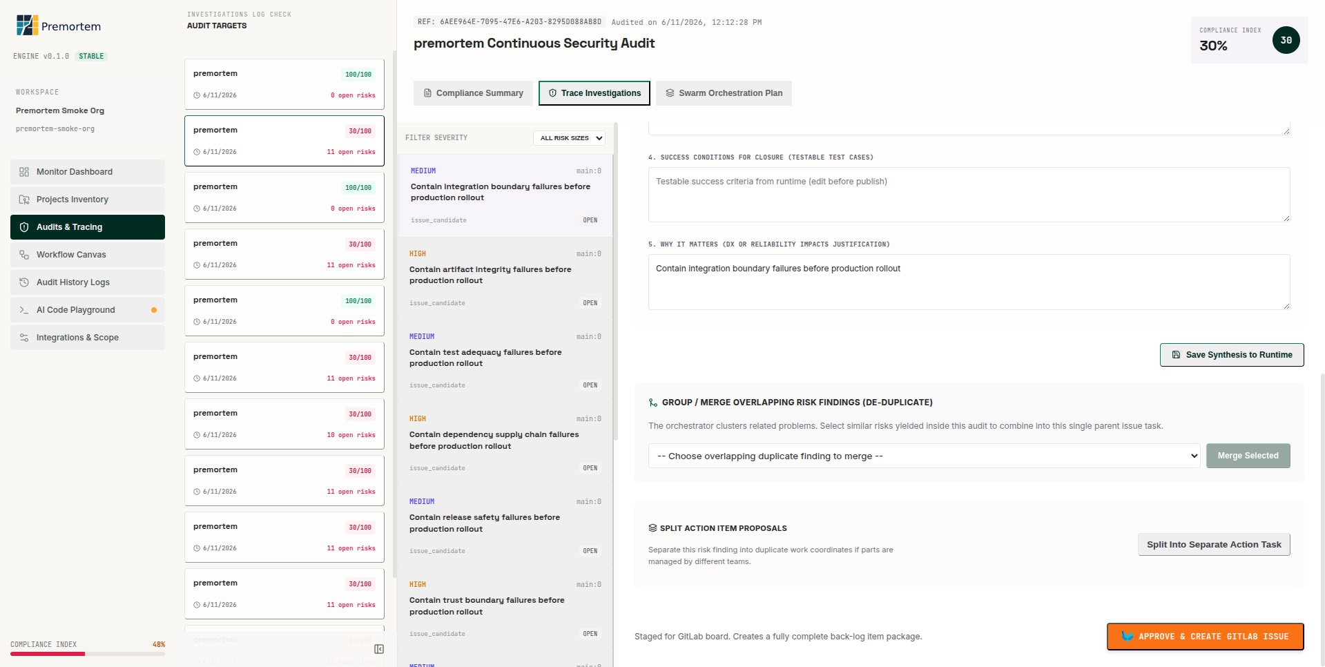Click the merge branch icon beside Group/Merge heading
This screenshot has width=1325, height=667.
tap(653, 403)
